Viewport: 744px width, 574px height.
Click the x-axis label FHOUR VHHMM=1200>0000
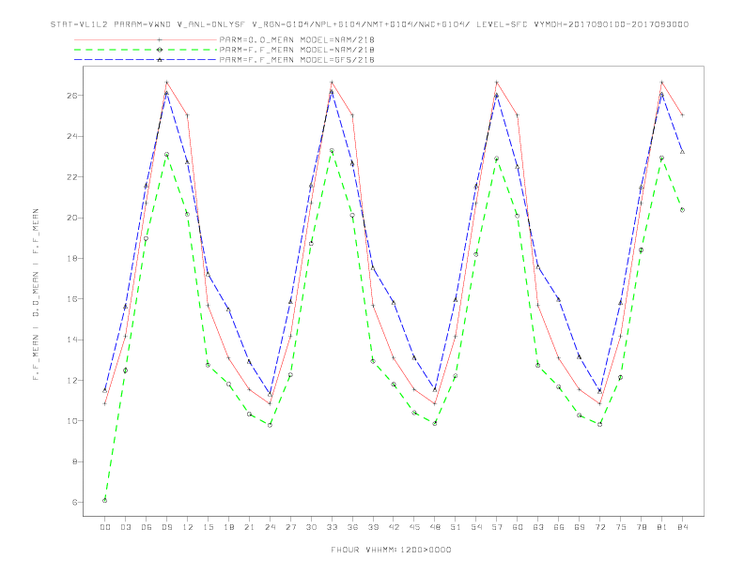click(391, 550)
